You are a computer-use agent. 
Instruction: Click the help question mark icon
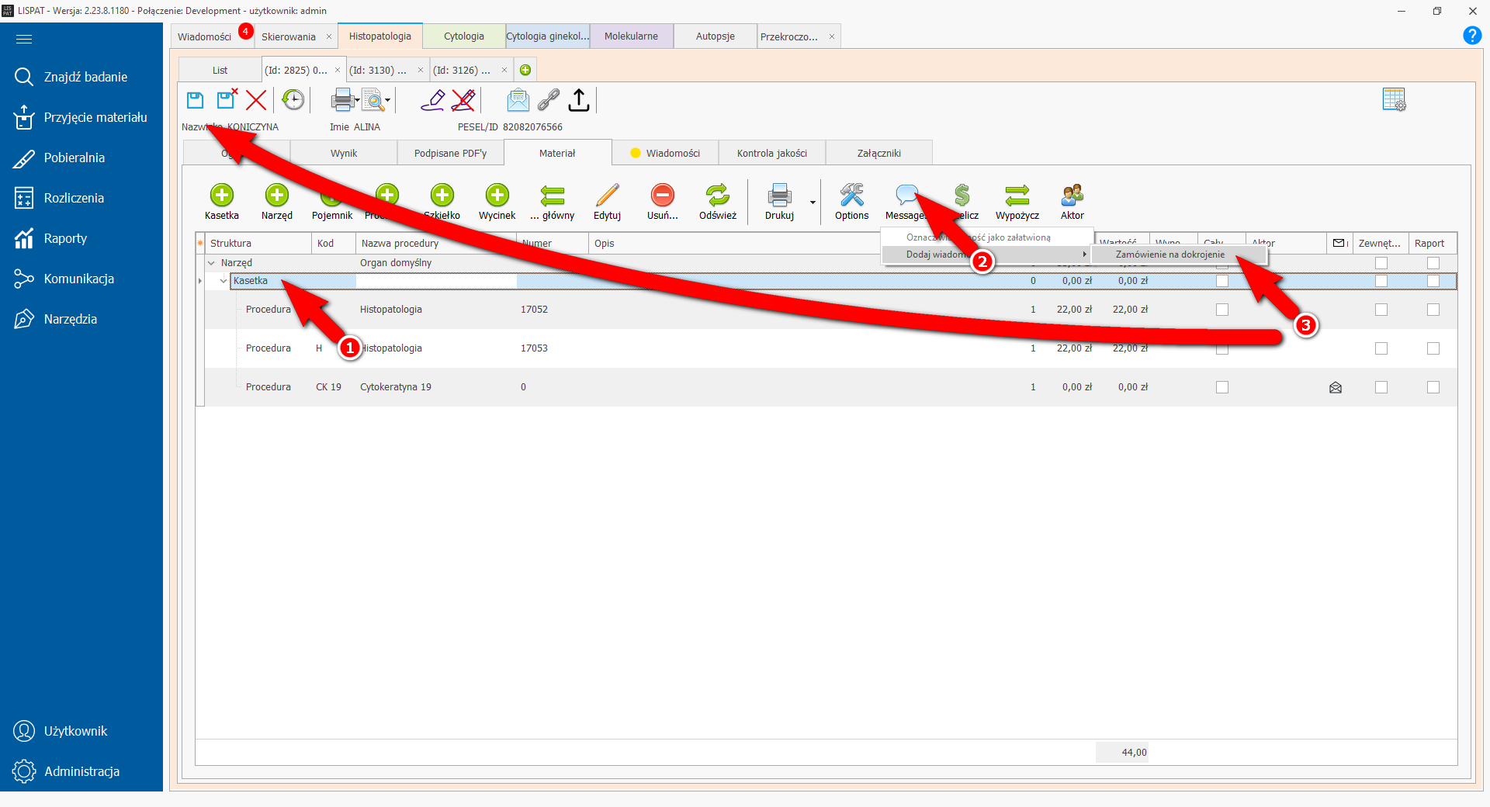point(1472,36)
